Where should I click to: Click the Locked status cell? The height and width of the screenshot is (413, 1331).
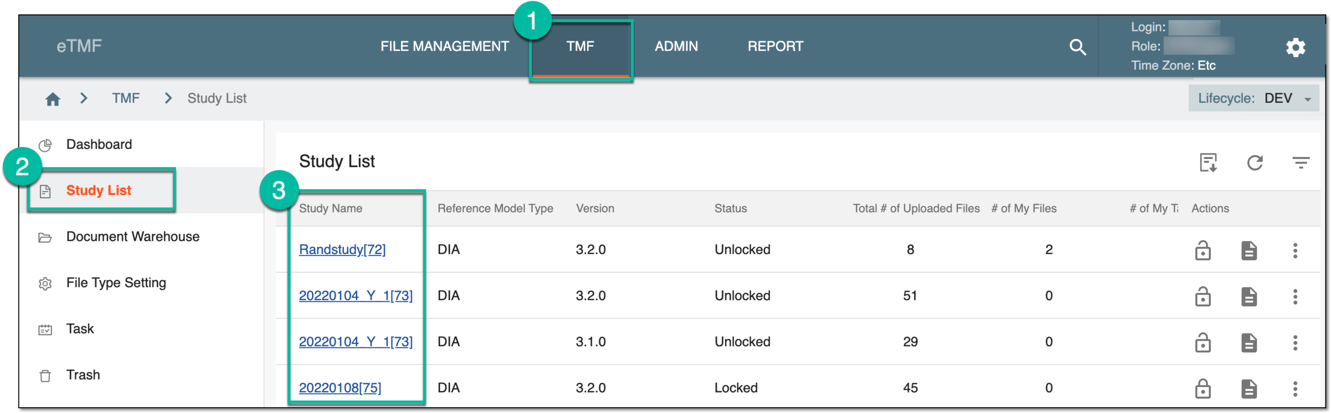coord(736,388)
